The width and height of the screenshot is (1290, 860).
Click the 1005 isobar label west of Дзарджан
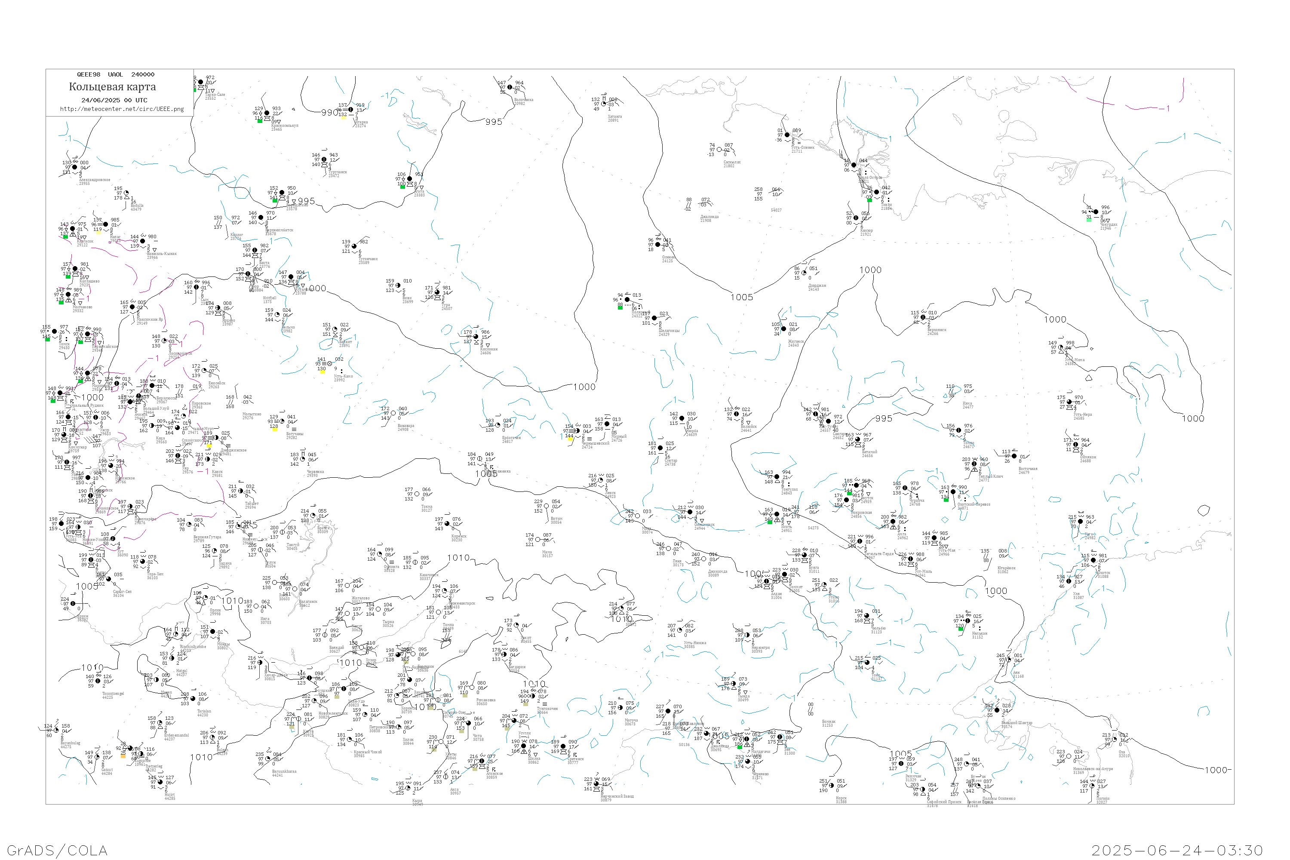point(741,297)
